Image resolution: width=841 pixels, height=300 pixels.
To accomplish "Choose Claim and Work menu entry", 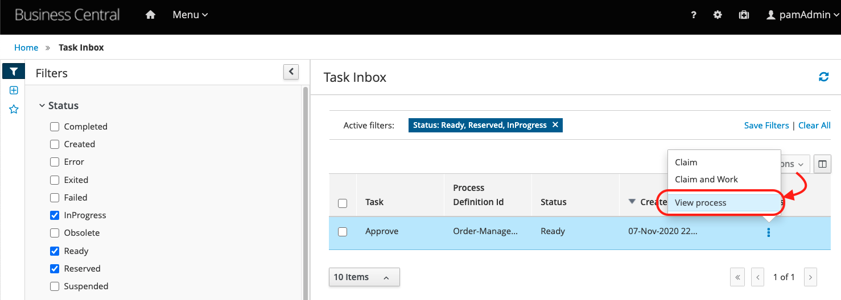I will tap(723, 180).
